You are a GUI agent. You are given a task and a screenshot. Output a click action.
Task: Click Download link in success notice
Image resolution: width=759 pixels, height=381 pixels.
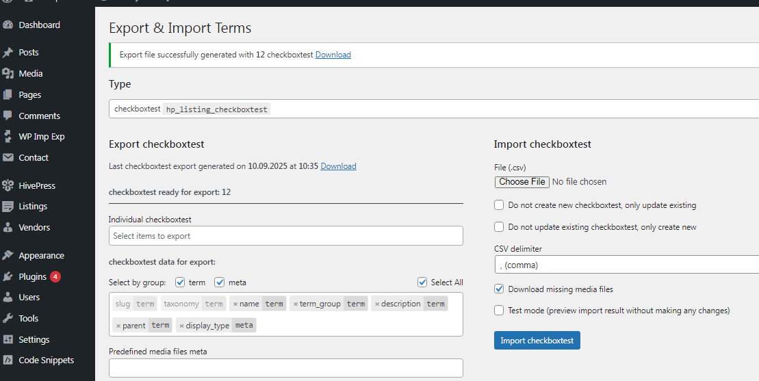(x=333, y=55)
